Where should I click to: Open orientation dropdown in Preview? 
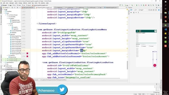click(x=136, y=10)
